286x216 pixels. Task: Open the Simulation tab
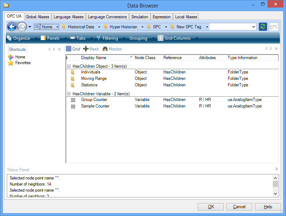pos(139,17)
